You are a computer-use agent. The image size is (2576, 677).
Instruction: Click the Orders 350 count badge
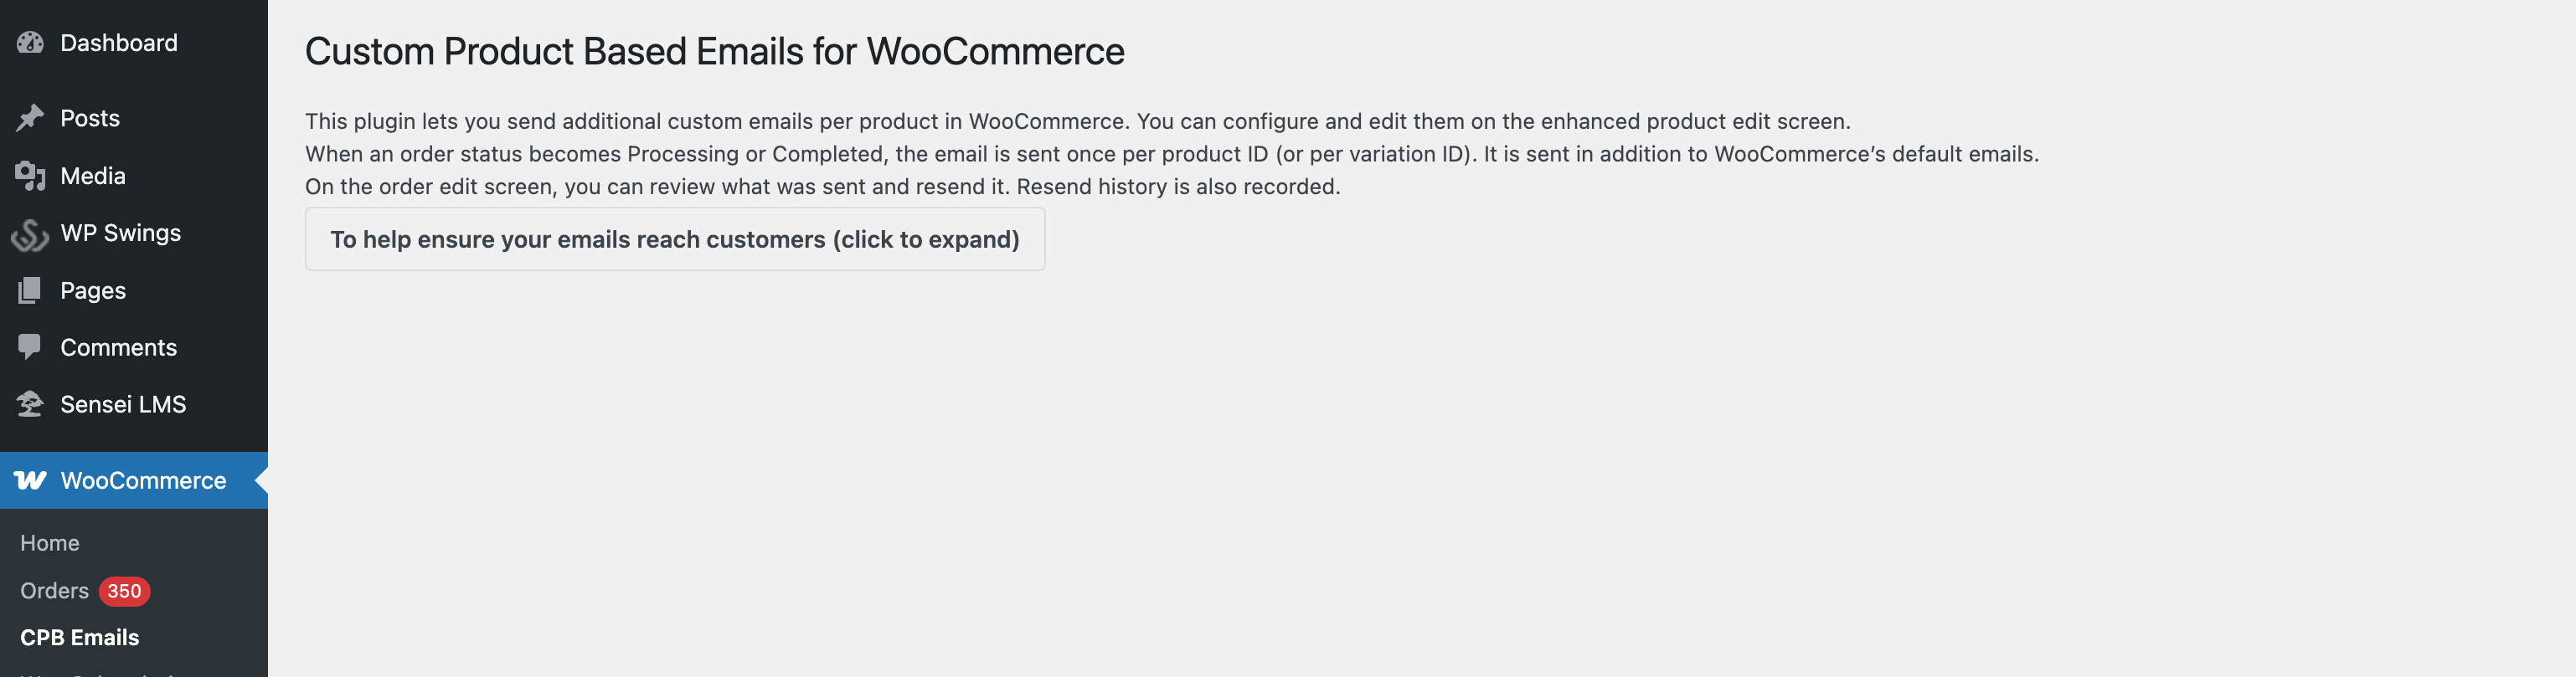124,591
